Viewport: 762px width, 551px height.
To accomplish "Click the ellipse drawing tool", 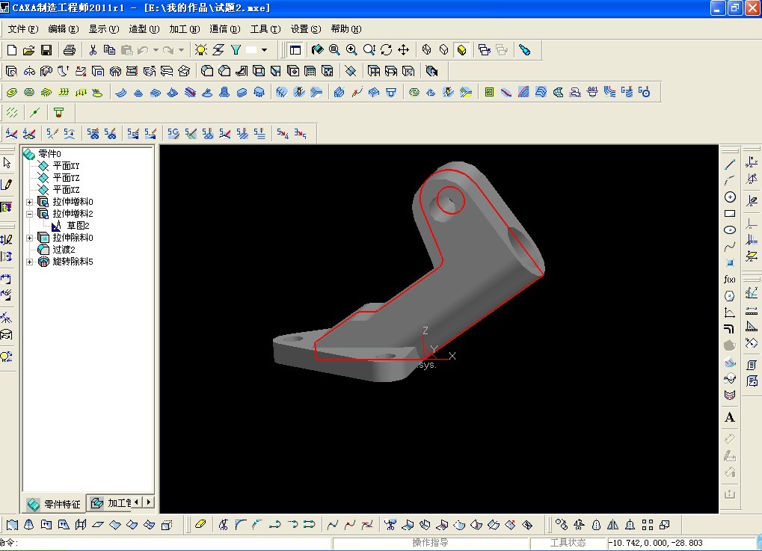I will [x=730, y=230].
